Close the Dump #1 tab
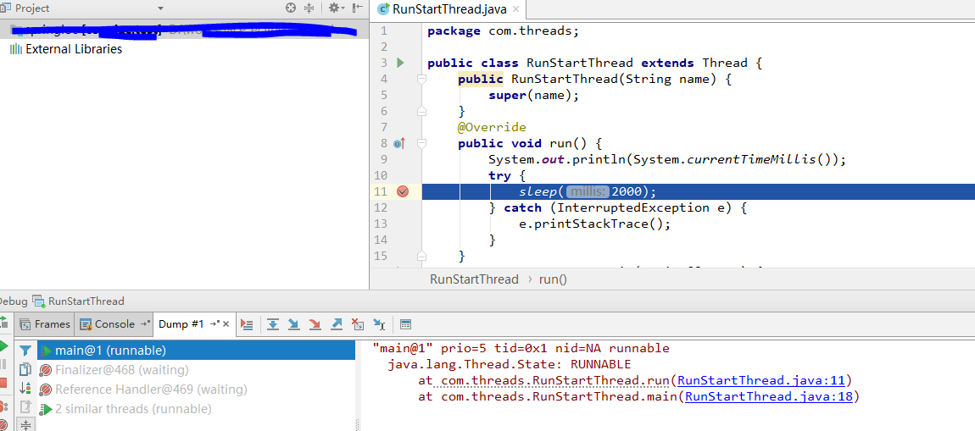 226,324
